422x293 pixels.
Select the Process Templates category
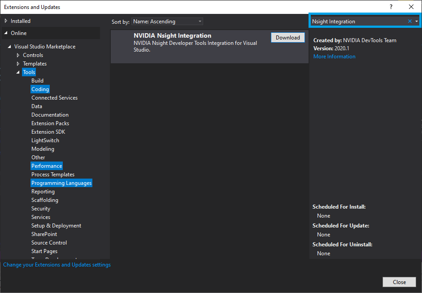(53, 175)
